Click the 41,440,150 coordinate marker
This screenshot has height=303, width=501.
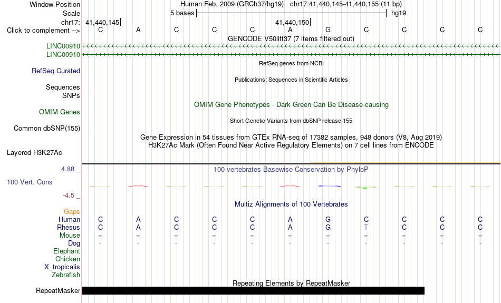point(292,22)
